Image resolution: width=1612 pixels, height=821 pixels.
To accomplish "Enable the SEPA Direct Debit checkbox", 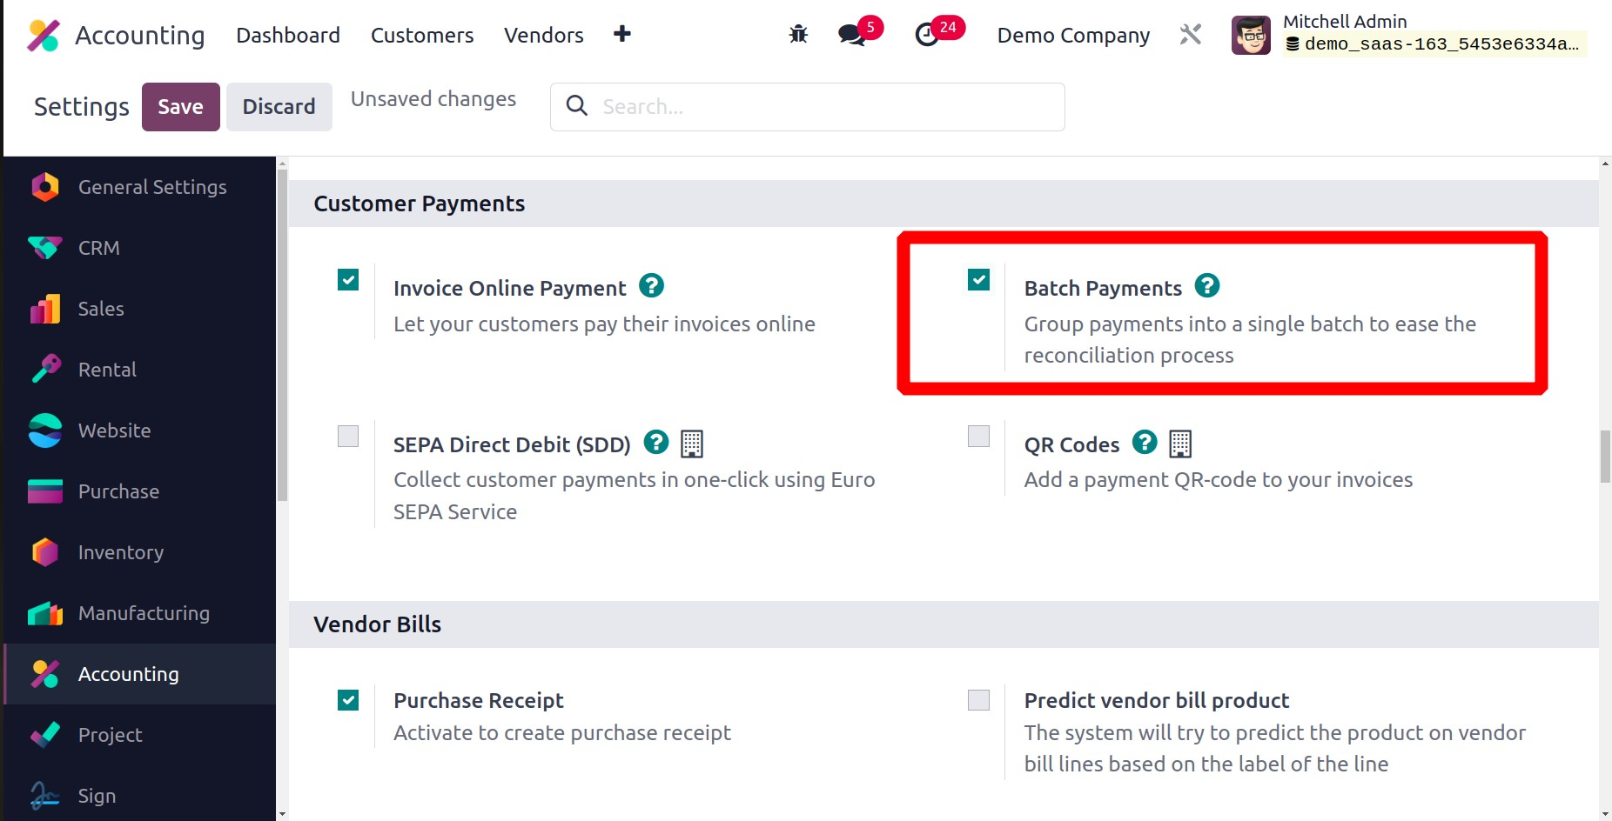I will [x=348, y=436].
